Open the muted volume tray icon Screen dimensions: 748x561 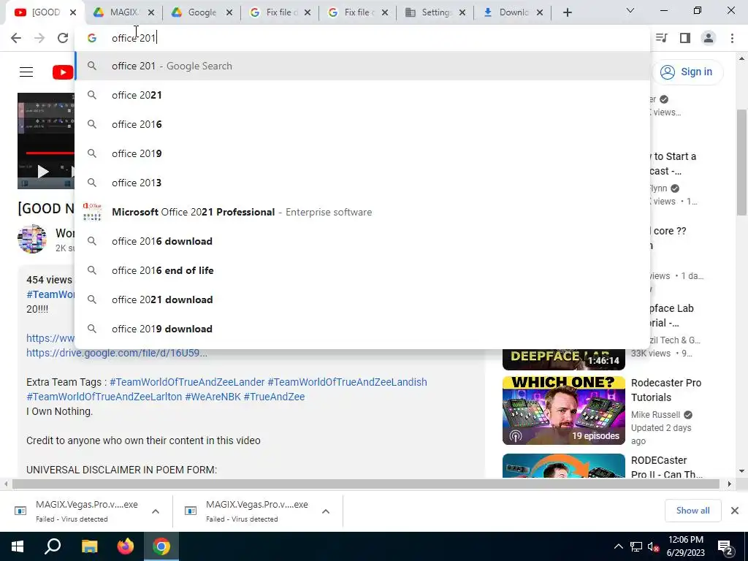point(654,546)
